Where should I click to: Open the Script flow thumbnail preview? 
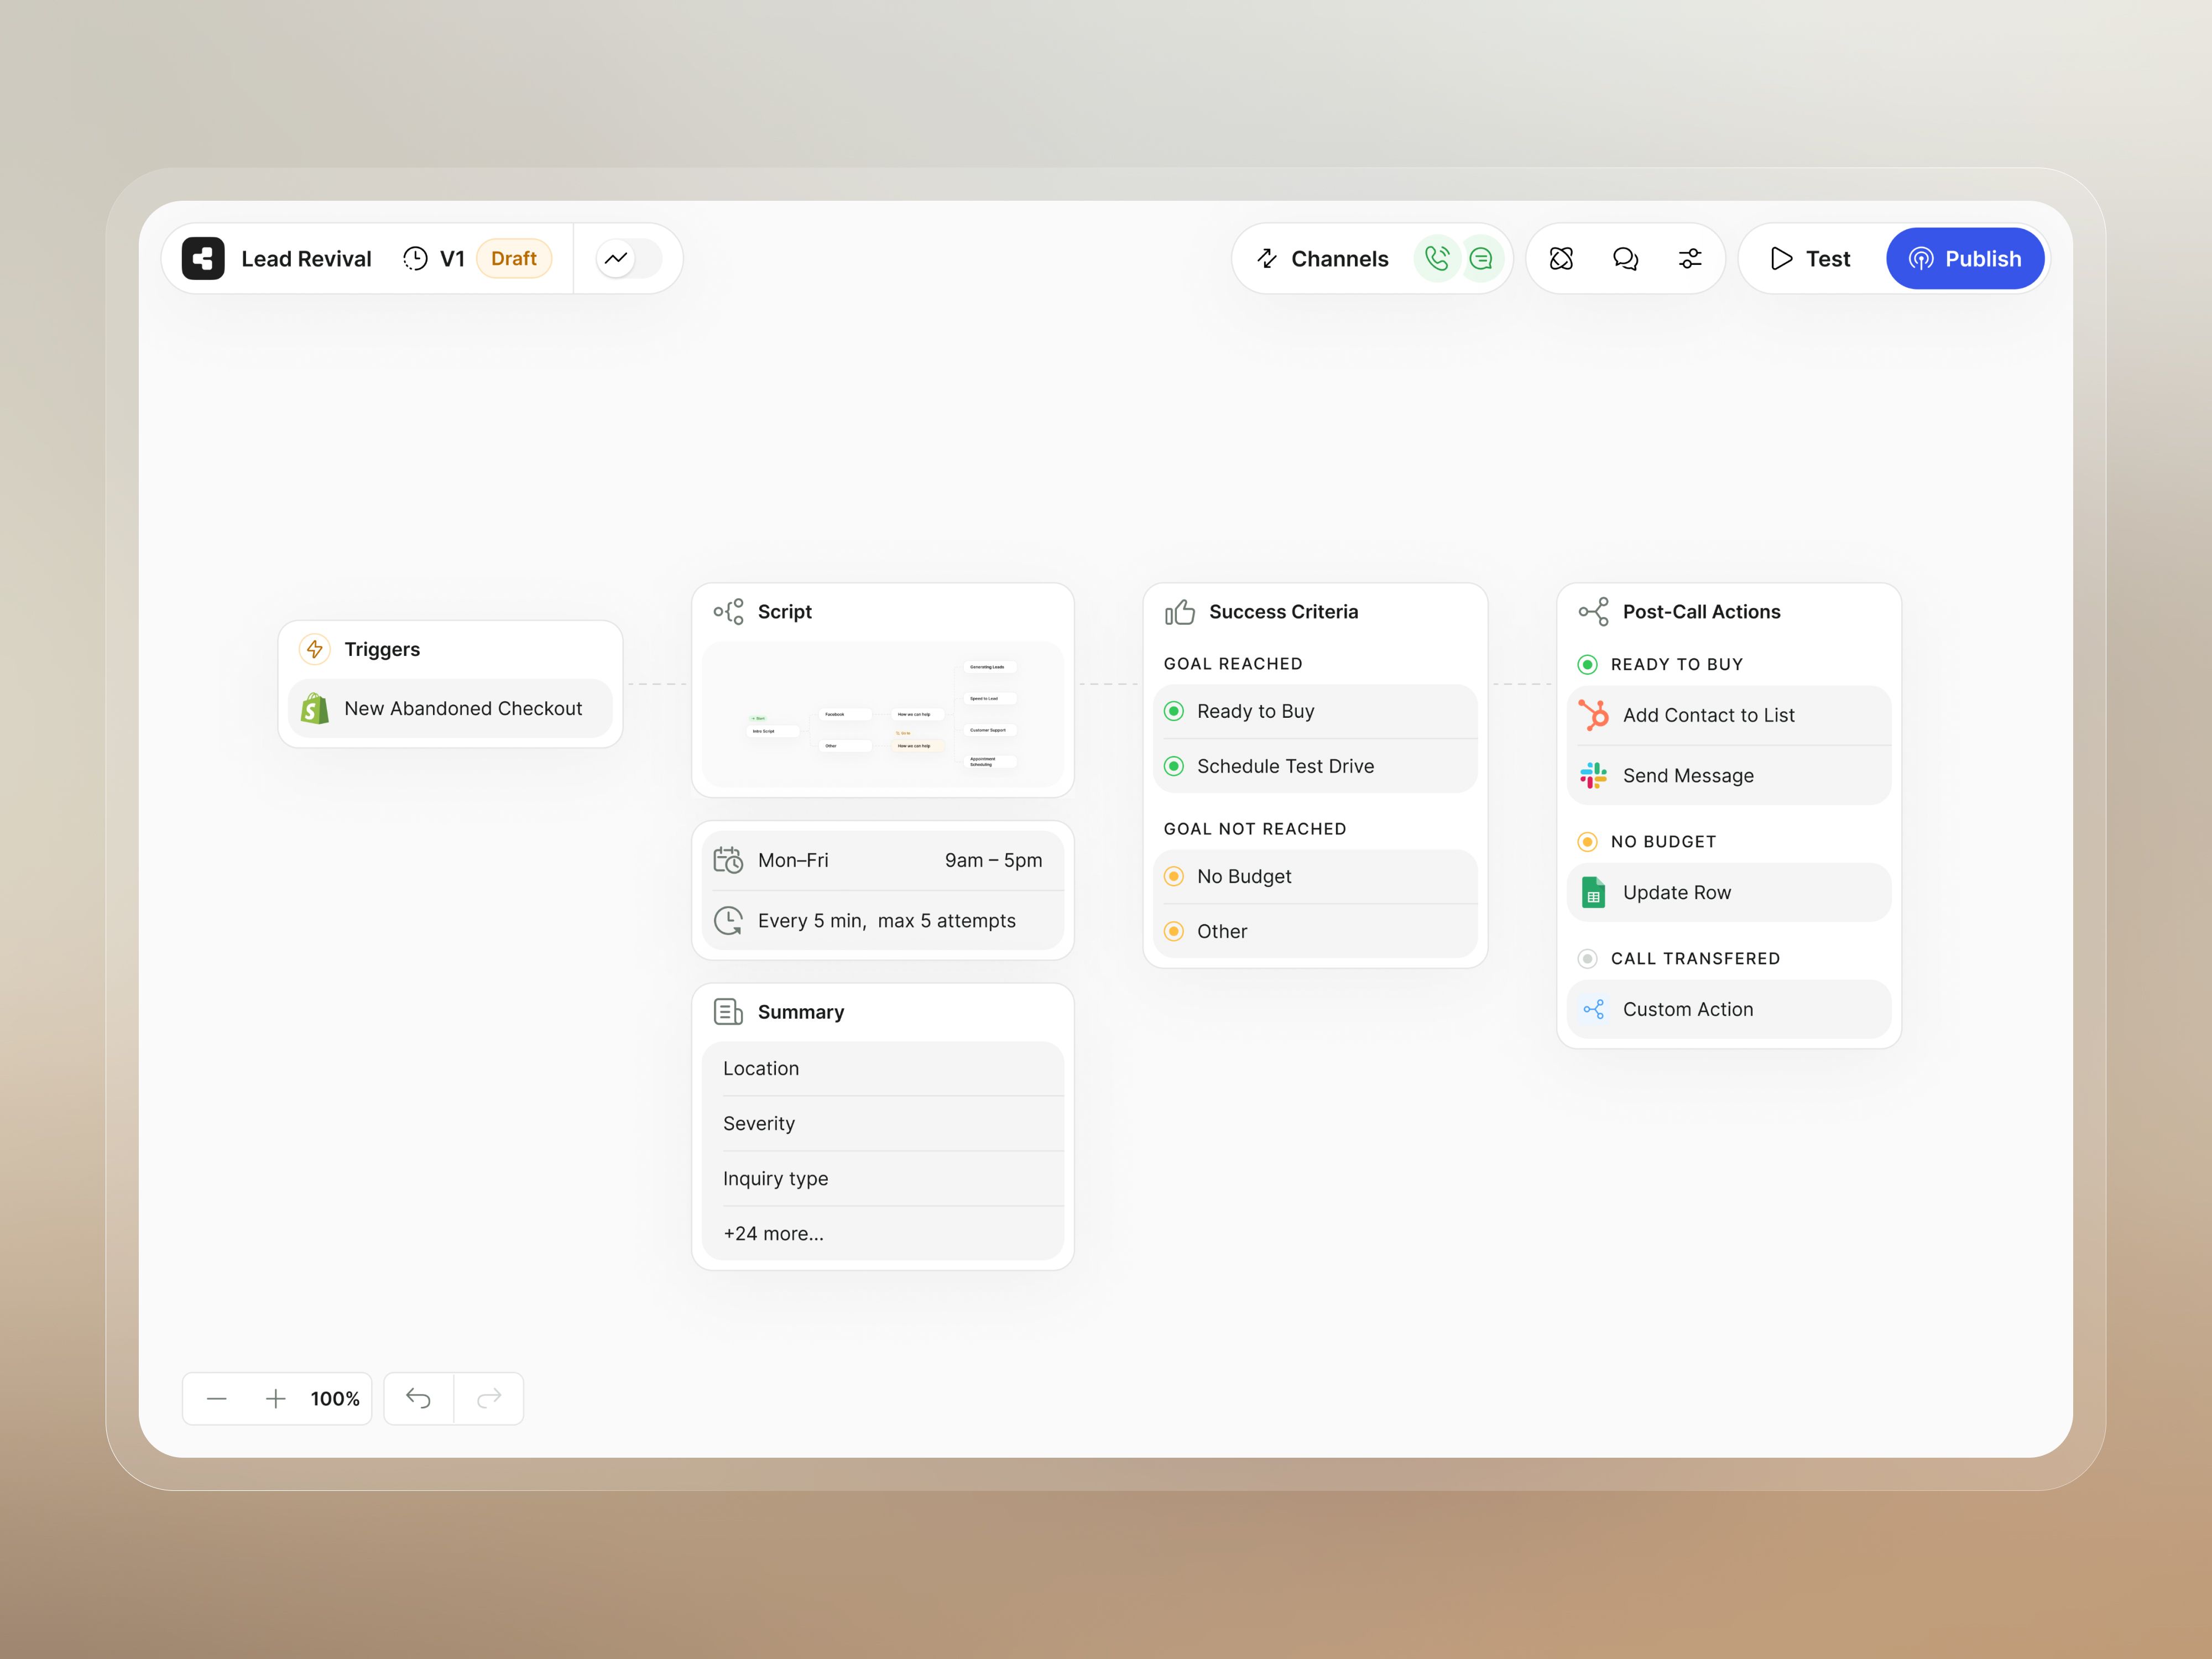pyautogui.click(x=882, y=714)
